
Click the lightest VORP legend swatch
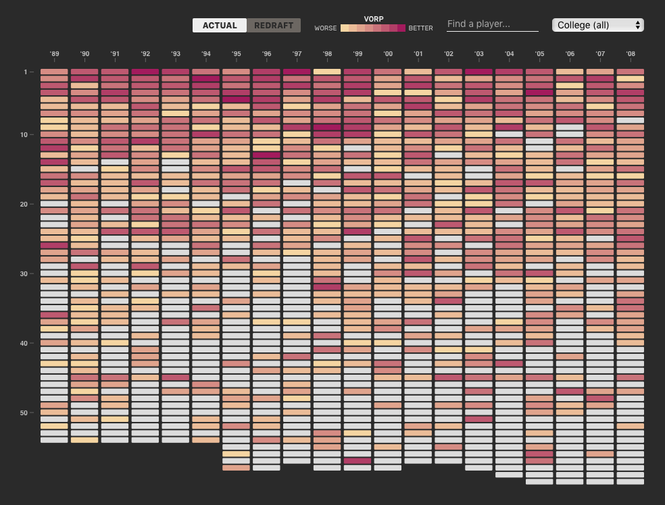pos(345,28)
